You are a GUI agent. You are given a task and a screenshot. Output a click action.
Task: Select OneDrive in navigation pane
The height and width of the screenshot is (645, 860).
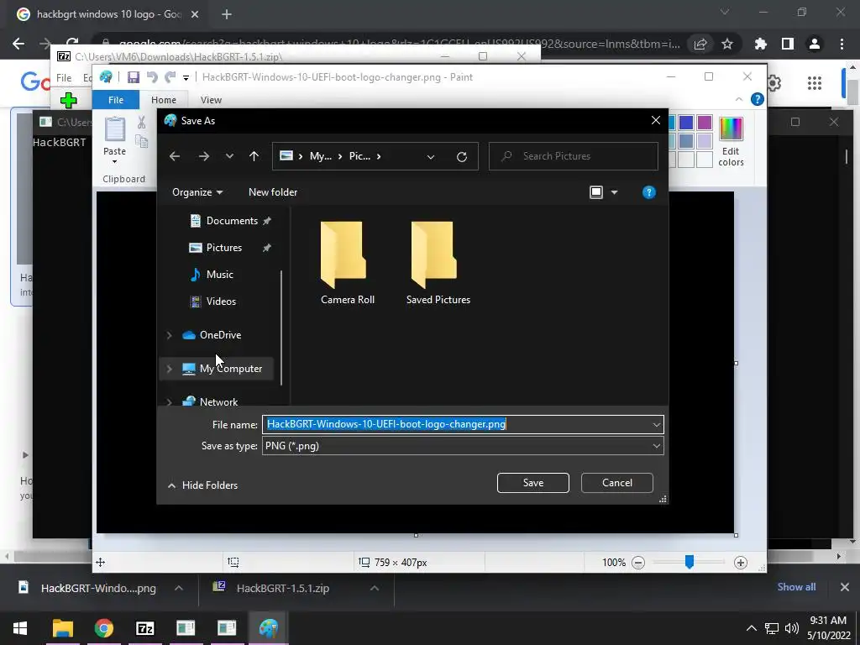click(x=220, y=334)
